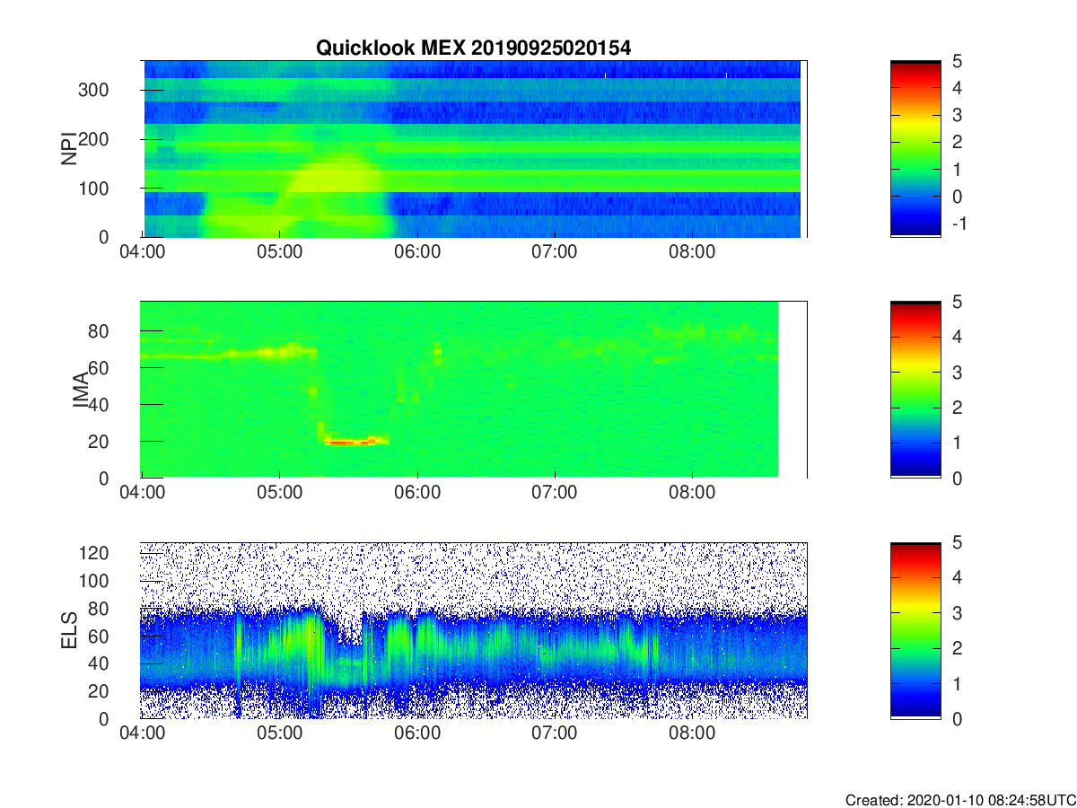Screen dimensions: 1077x808
Task: Click the NPI spectrogram colorbar
Action: coord(915,149)
